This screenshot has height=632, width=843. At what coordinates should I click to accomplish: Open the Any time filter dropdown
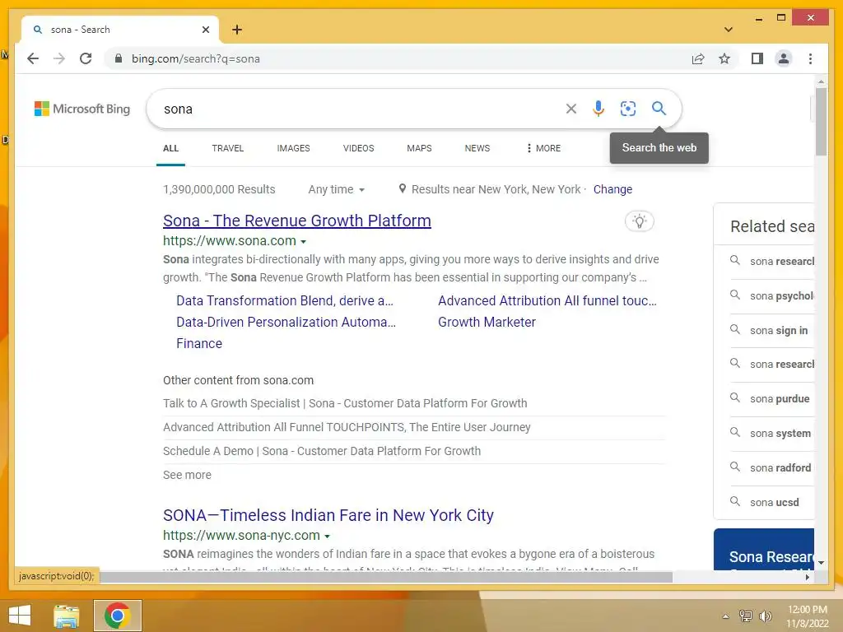pos(337,189)
